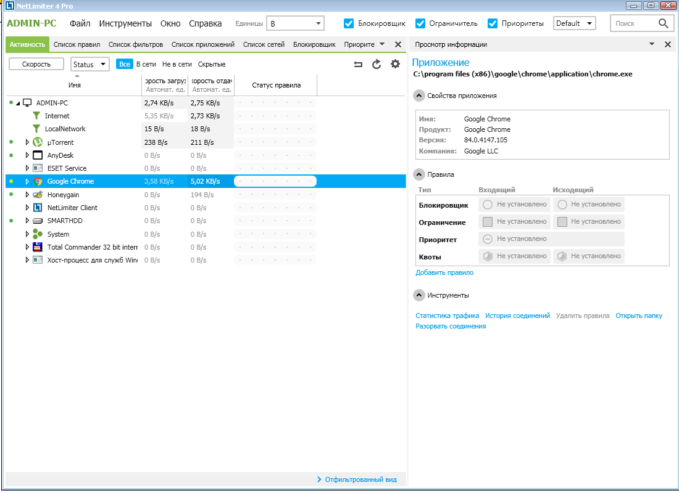Toggle the Приоритеты checkbox
The width and height of the screenshot is (679, 493).
tap(493, 23)
